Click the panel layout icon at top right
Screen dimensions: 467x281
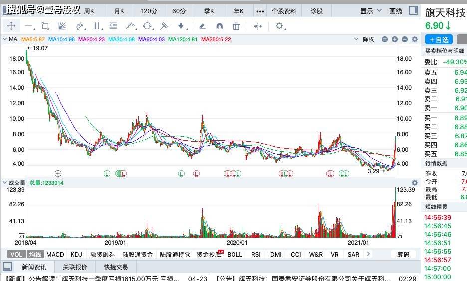click(x=413, y=11)
